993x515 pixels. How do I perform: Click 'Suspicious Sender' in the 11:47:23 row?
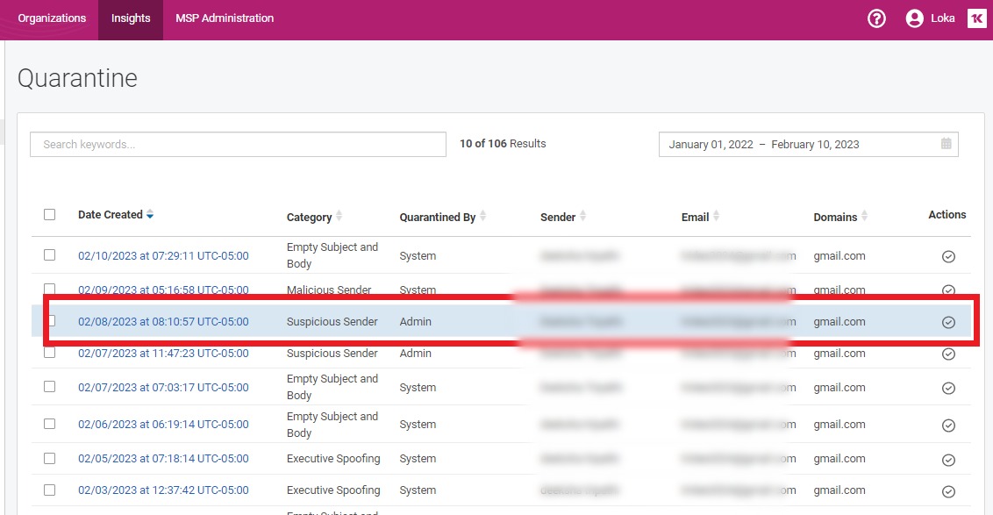[x=332, y=354]
